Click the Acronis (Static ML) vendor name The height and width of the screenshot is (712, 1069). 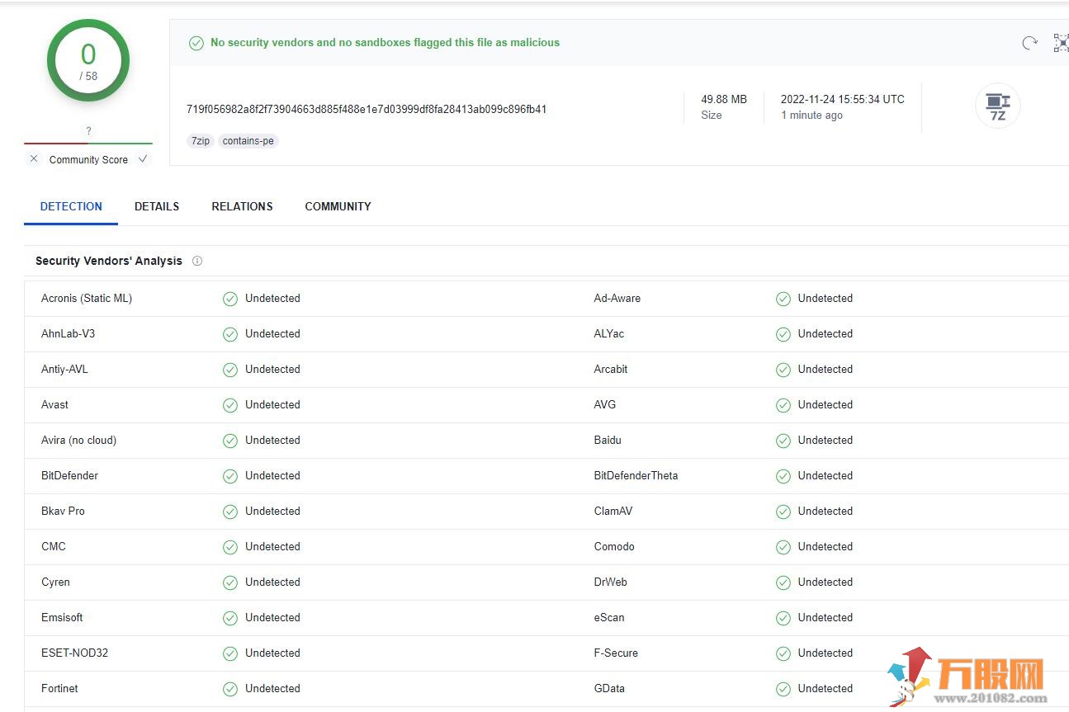pos(87,298)
